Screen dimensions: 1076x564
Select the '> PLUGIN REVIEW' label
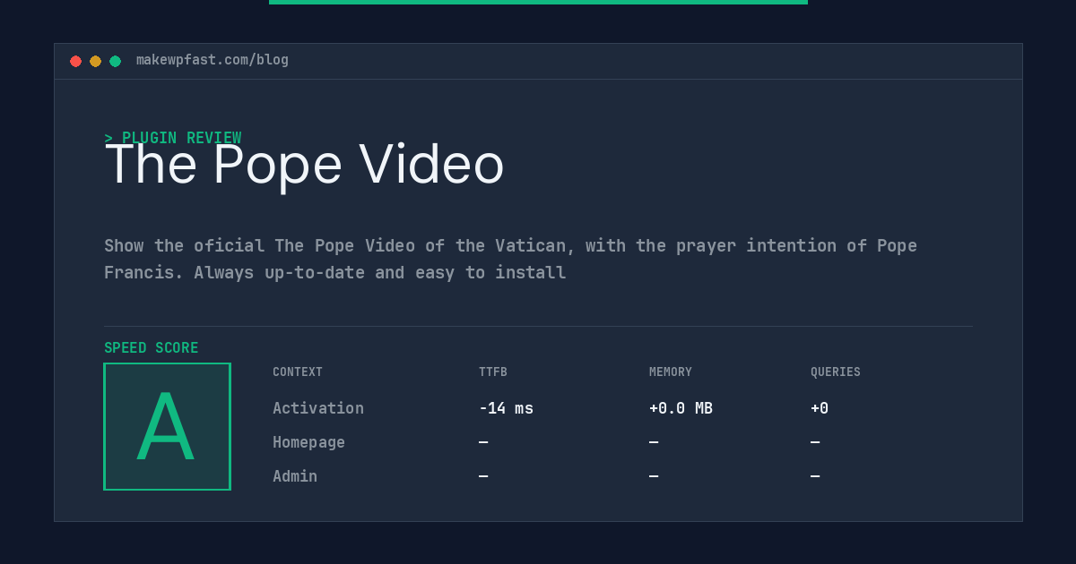click(172, 138)
